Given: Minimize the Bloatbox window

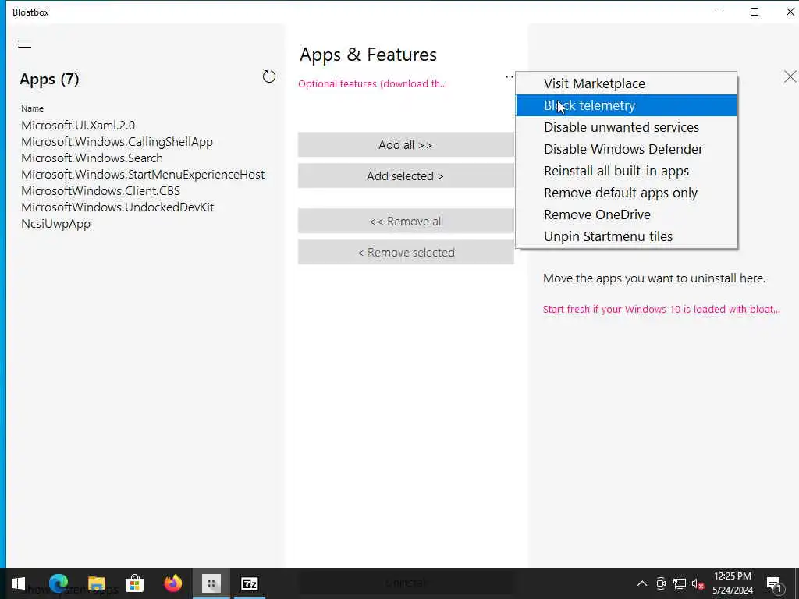Looking at the screenshot, I should [x=719, y=12].
